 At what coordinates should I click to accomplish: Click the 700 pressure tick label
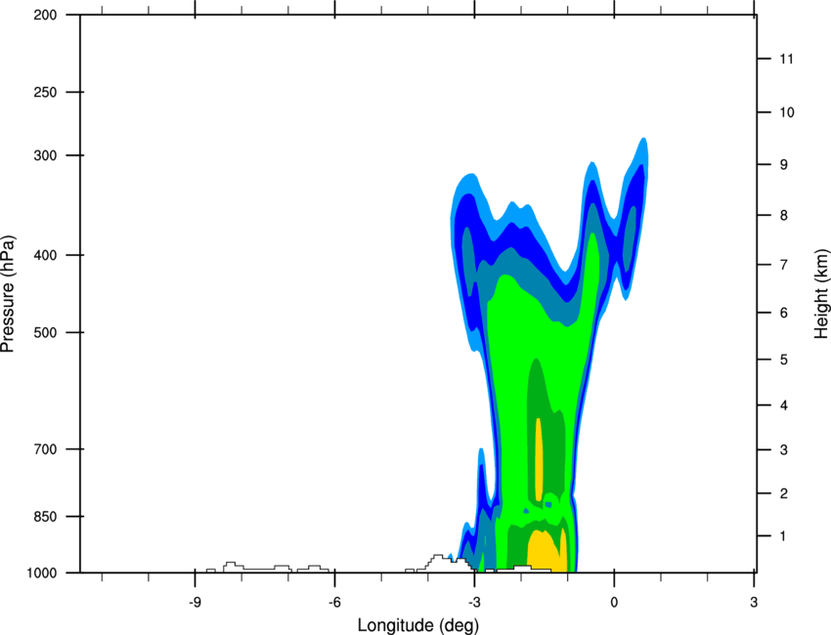click(45, 449)
